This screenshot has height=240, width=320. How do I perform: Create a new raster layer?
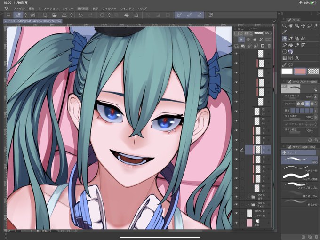tap(236, 46)
